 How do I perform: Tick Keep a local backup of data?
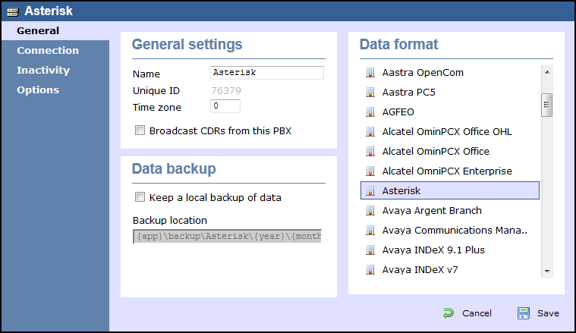click(x=140, y=197)
